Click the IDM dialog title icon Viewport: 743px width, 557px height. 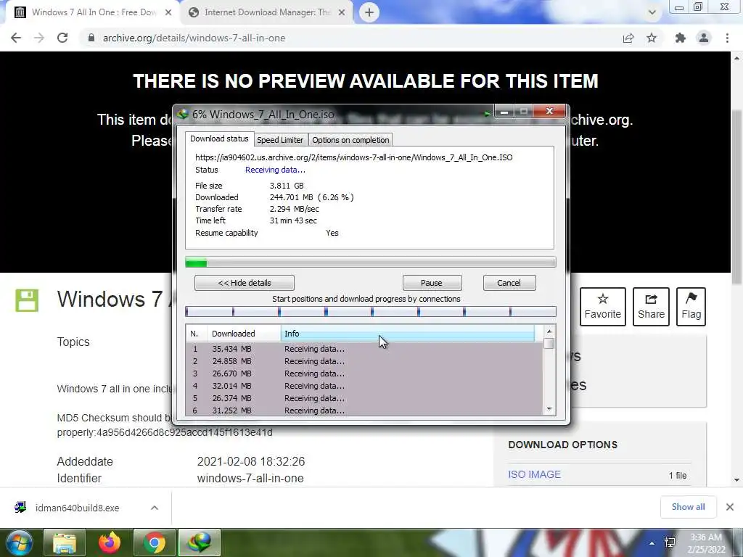tap(183, 114)
